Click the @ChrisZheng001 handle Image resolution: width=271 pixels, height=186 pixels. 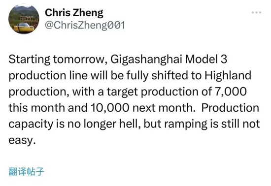[85, 26]
